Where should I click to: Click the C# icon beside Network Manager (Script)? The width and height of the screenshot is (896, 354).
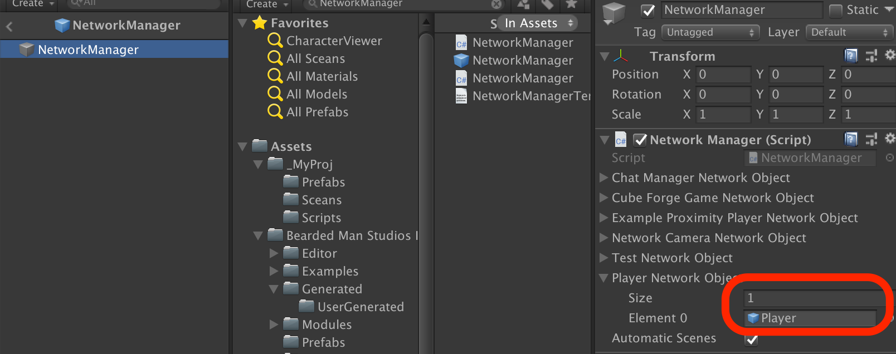pos(621,140)
